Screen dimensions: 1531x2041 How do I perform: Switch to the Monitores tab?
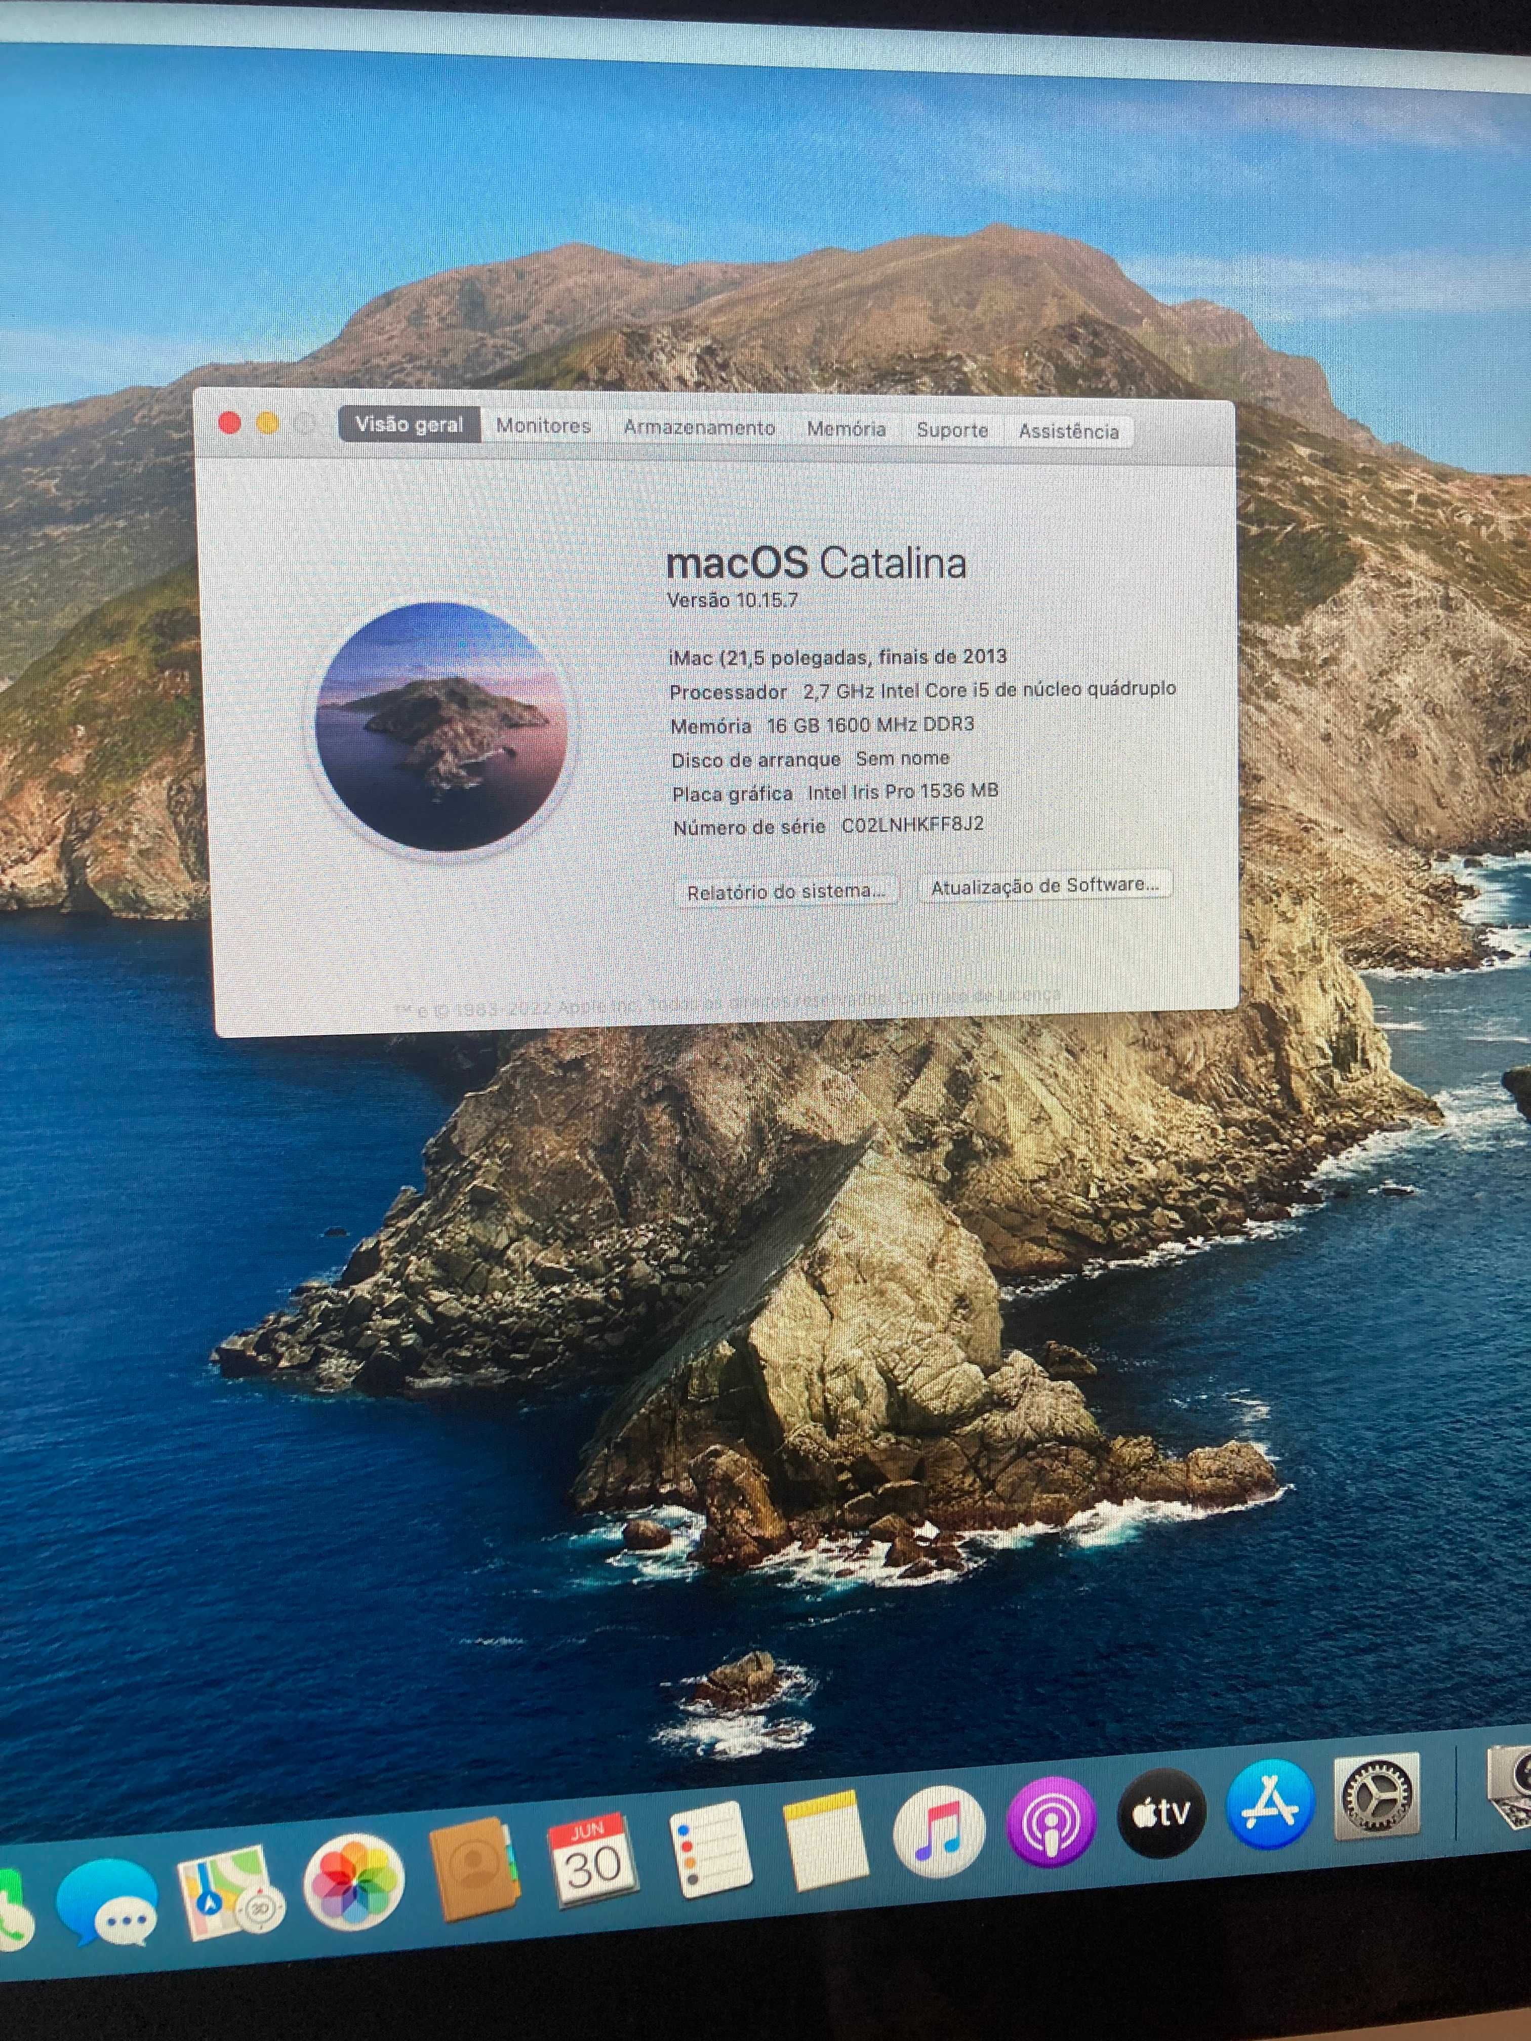[544, 425]
